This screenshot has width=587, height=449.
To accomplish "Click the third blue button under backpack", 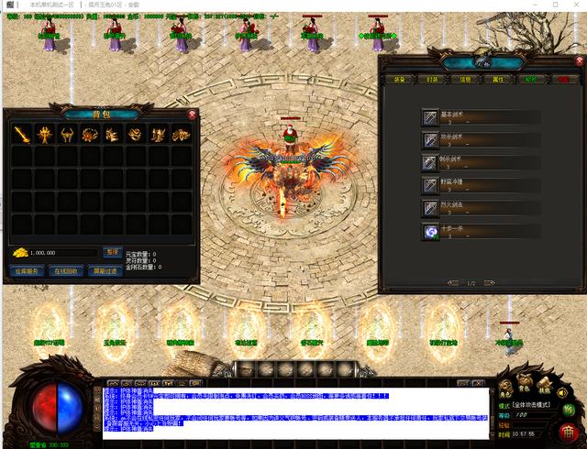I will click(x=105, y=271).
